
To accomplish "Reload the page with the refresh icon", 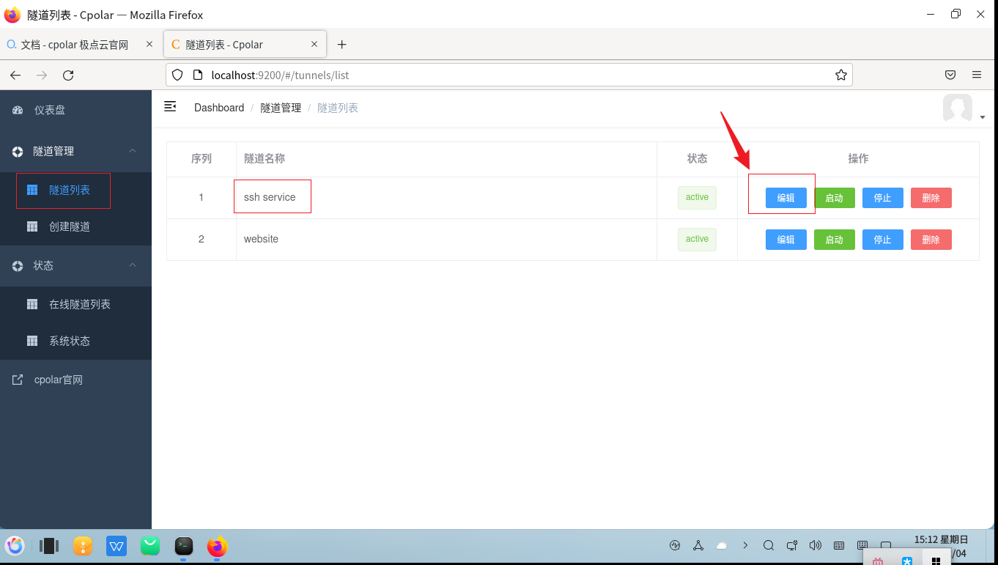I will [x=68, y=74].
